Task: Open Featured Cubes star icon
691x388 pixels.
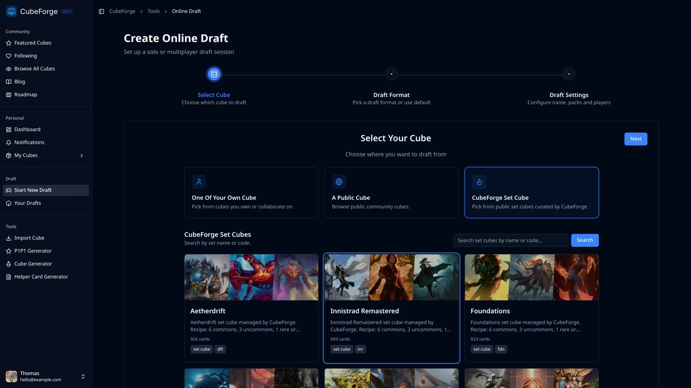Action: coord(9,43)
